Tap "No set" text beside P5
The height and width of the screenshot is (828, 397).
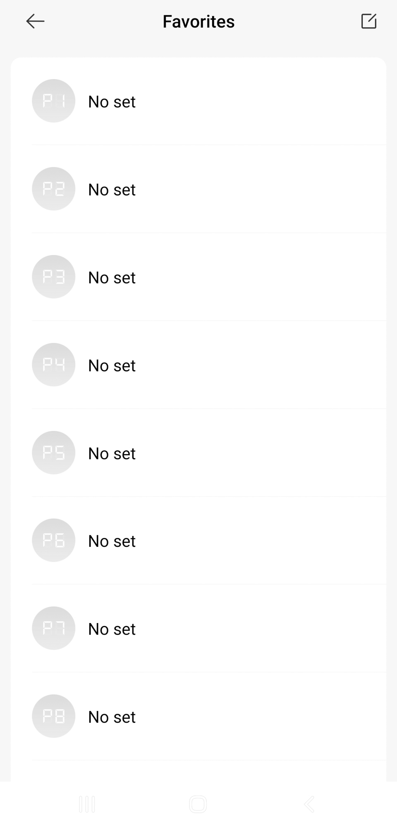coord(112,454)
